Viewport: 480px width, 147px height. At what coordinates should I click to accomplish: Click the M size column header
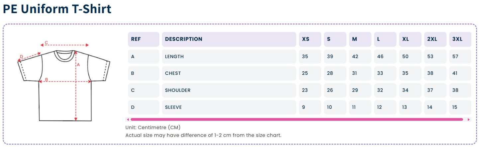click(x=360, y=39)
